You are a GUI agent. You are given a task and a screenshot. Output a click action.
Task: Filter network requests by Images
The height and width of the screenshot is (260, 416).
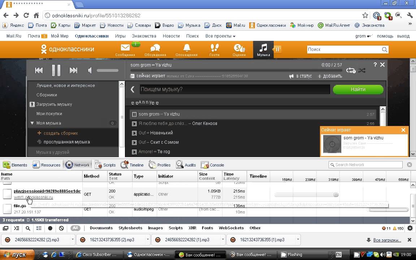pos(156,228)
